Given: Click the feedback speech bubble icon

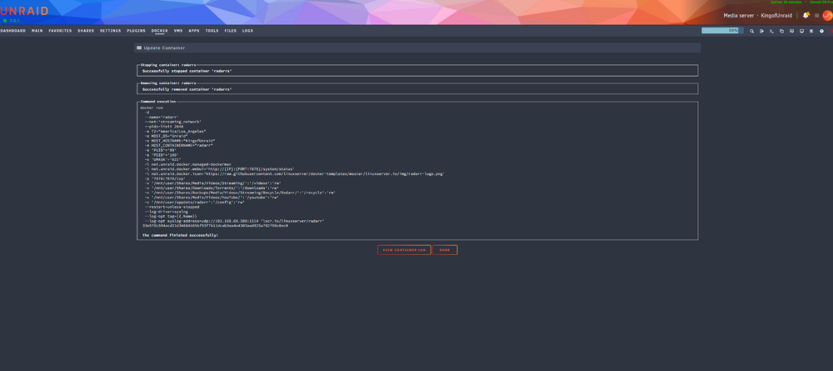Looking at the screenshot, I should [x=791, y=31].
